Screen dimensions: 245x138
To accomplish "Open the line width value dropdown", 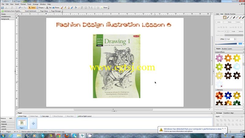I will coord(243,44).
